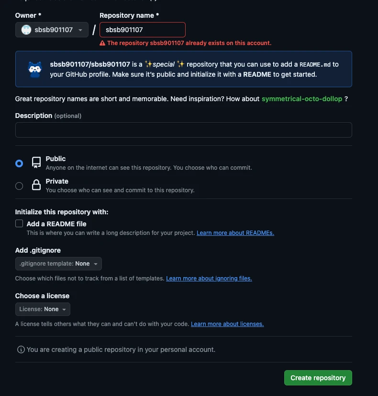Enable the Add a README file checkbox
The image size is (378, 396).
[19, 223]
